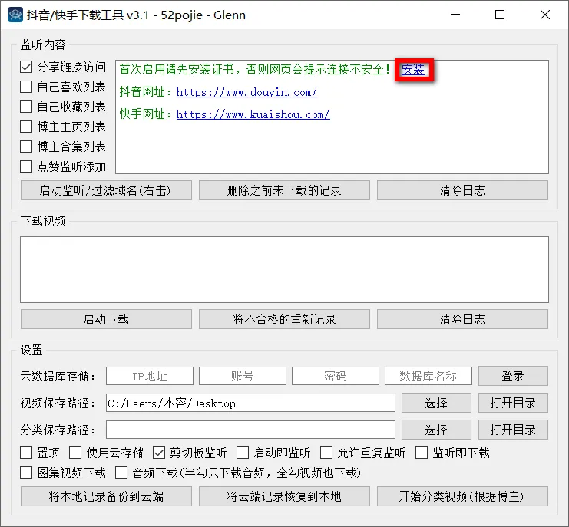Image resolution: width=569 pixels, height=527 pixels.
Task: Click the 分类保存路径 input field
Action: [250, 430]
